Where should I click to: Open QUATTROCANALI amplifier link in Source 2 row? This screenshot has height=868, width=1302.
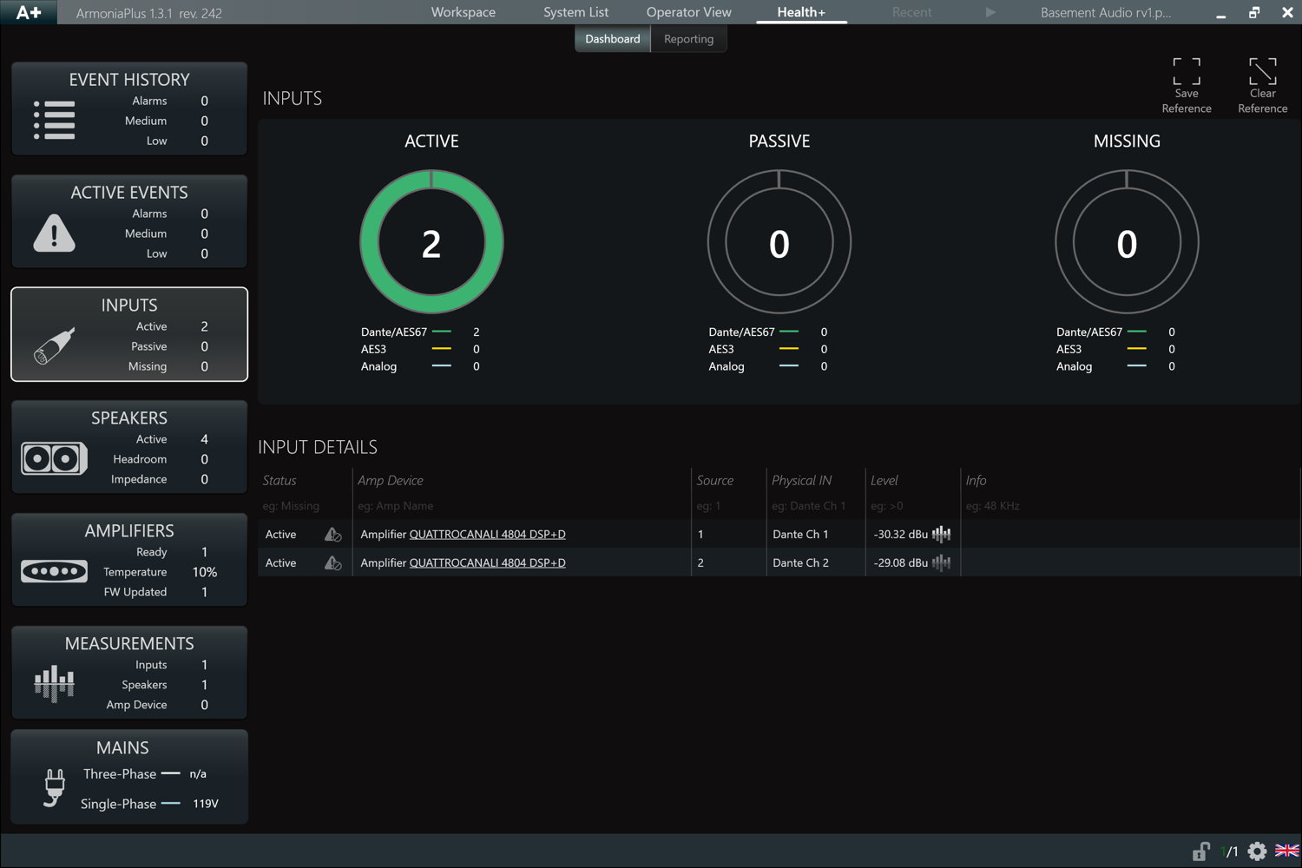pyautogui.click(x=487, y=563)
